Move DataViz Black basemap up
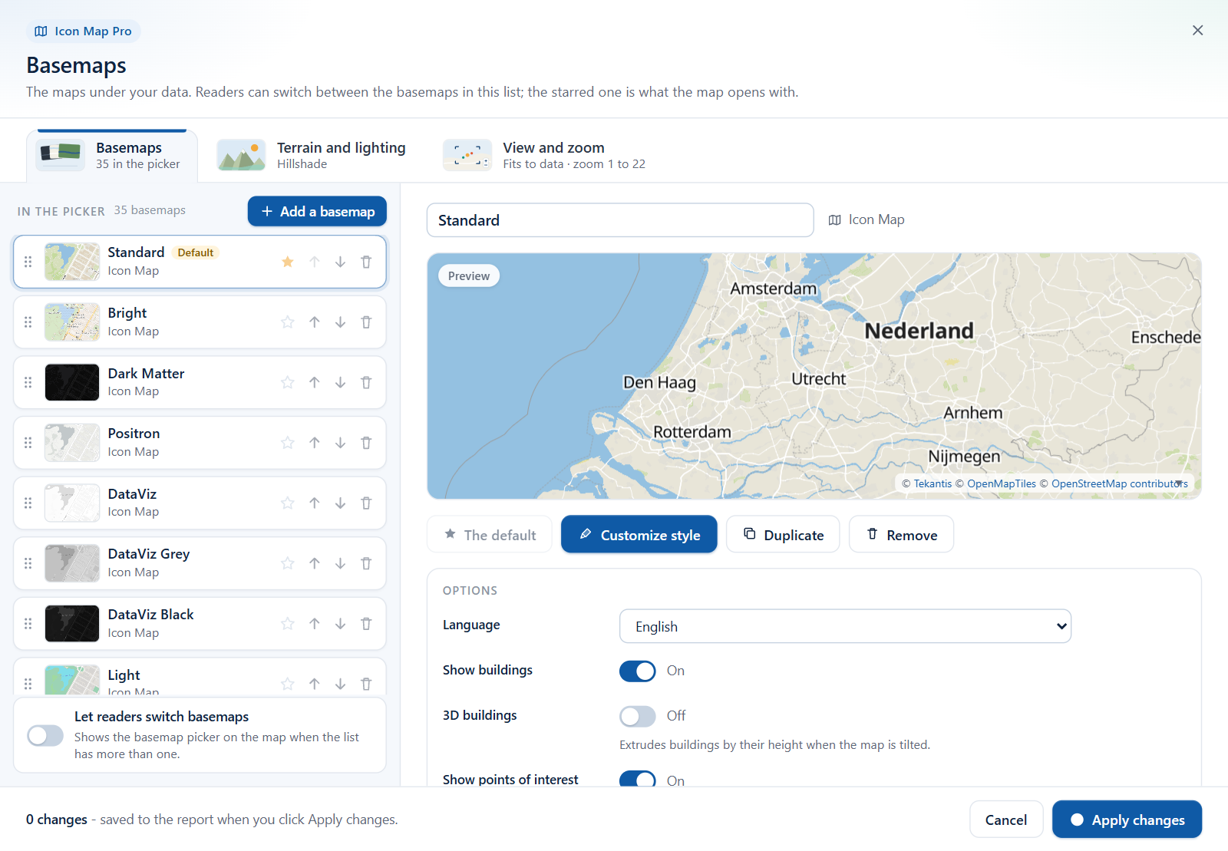Image resolution: width=1228 pixels, height=851 pixels. point(315,624)
